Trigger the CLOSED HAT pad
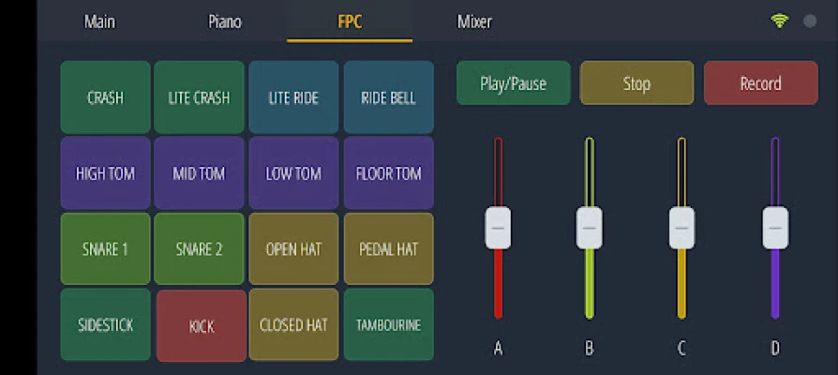The image size is (838, 375). click(293, 325)
